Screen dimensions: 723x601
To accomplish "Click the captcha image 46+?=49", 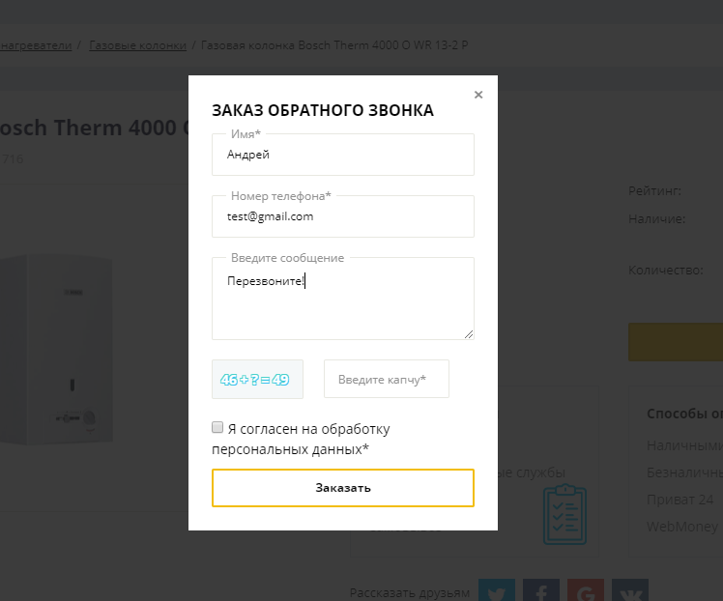I will [x=257, y=379].
